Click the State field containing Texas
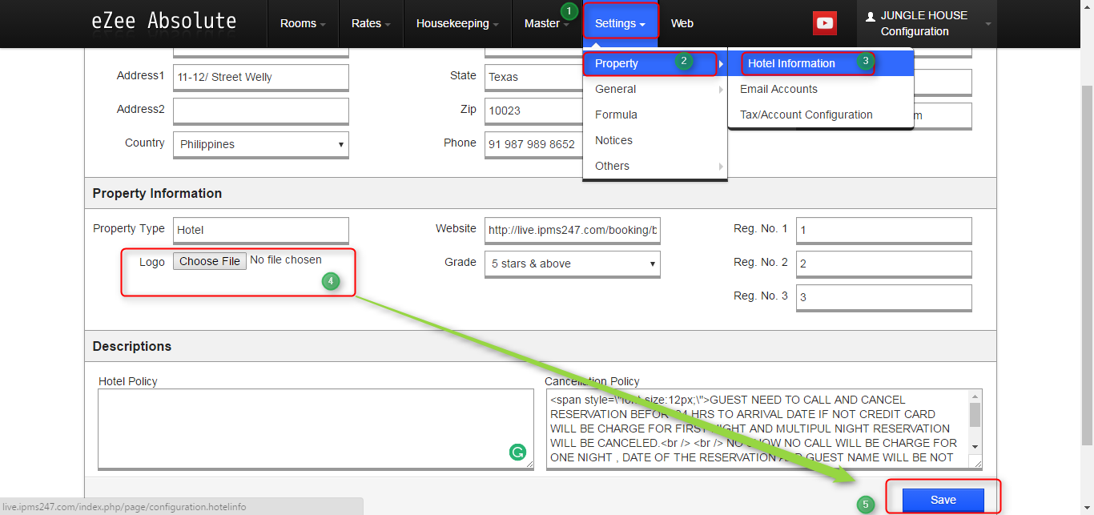 tap(534, 77)
